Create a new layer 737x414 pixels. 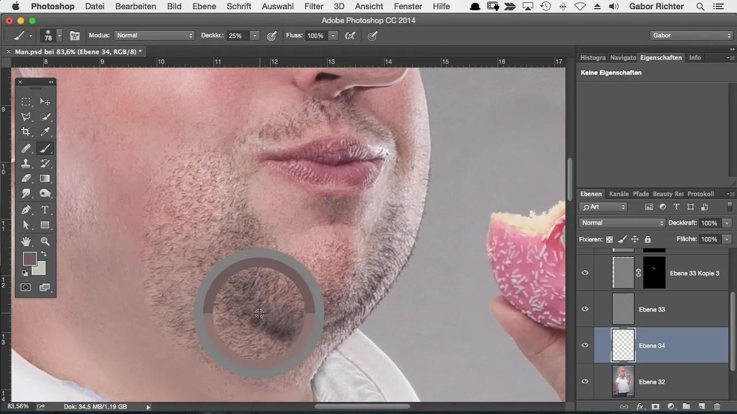click(702, 407)
